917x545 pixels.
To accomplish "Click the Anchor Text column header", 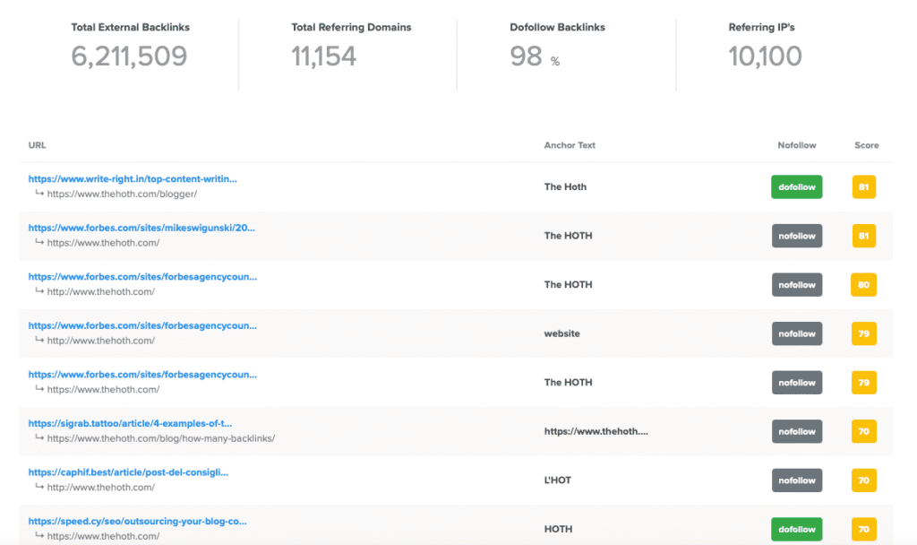I will [570, 145].
